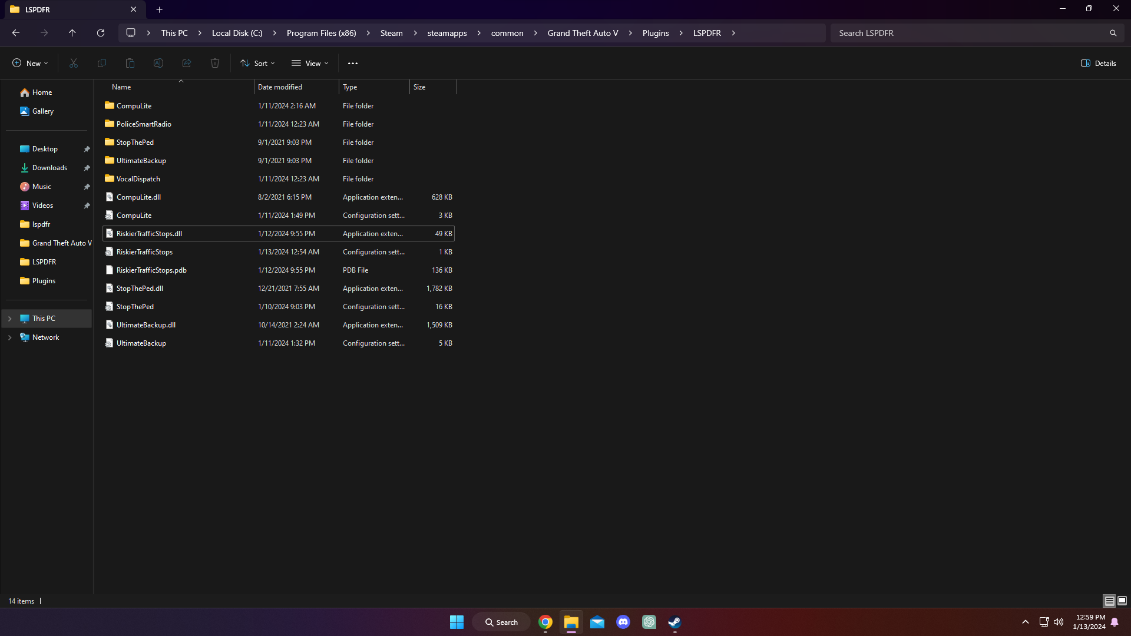Expand the This PC tree node
Viewport: 1131px width, 636px height.
click(x=10, y=319)
